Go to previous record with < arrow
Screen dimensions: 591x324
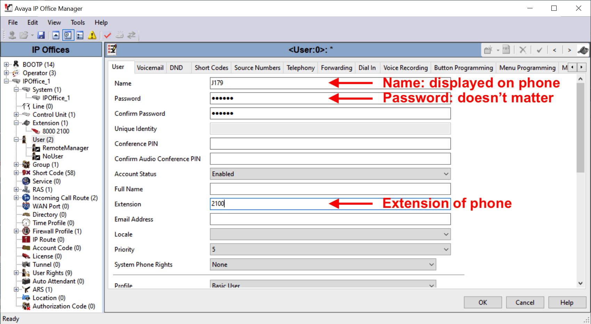click(554, 50)
